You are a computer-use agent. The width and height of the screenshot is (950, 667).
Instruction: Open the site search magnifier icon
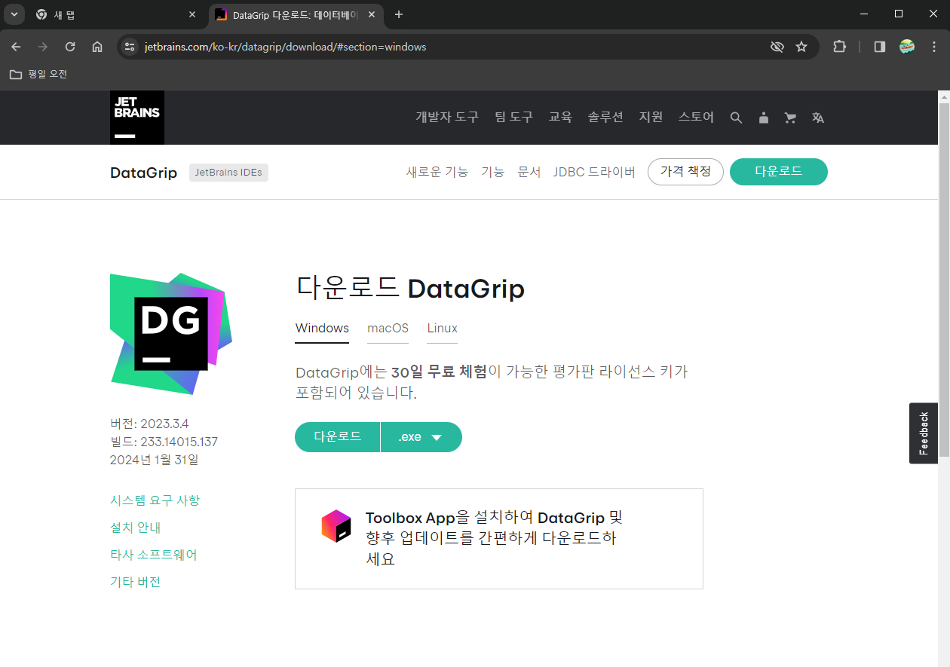tap(737, 118)
